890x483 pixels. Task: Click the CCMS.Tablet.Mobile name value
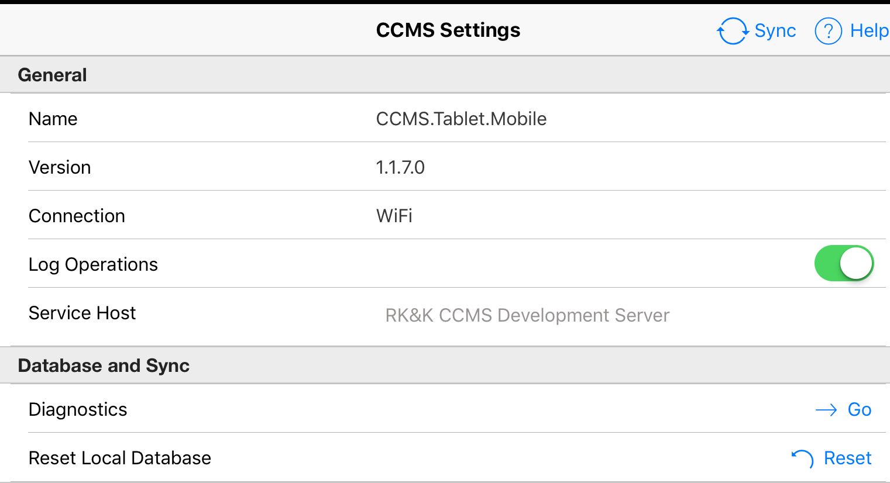tap(461, 119)
